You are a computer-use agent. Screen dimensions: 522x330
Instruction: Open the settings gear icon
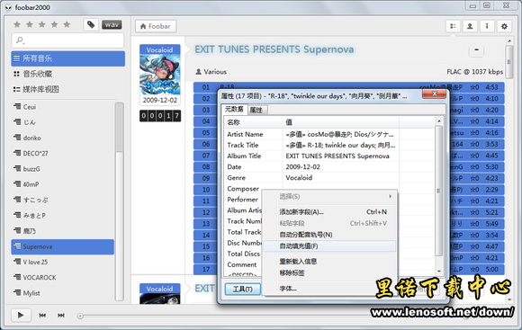[x=504, y=26]
